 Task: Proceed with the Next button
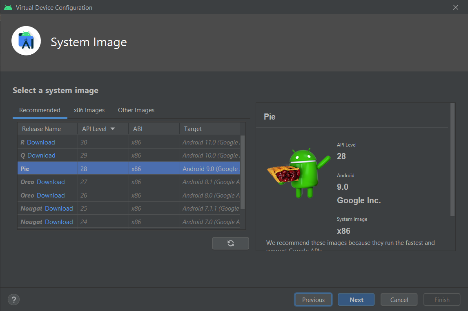tap(356, 300)
